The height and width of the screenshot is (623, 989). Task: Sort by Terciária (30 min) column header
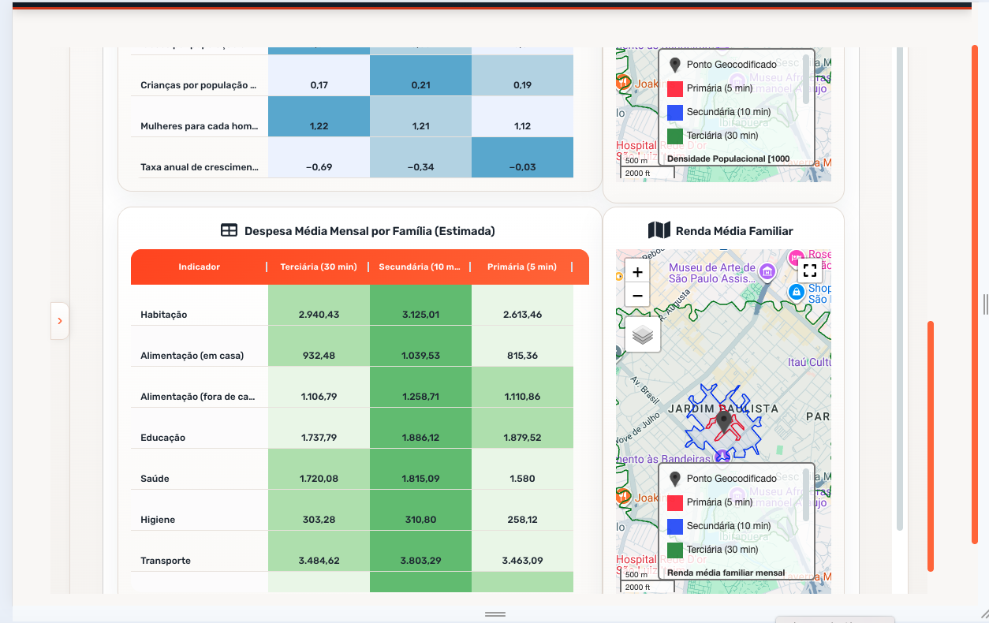tap(319, 267)
